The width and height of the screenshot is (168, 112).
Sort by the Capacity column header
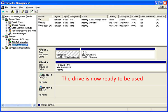point(113,16)
